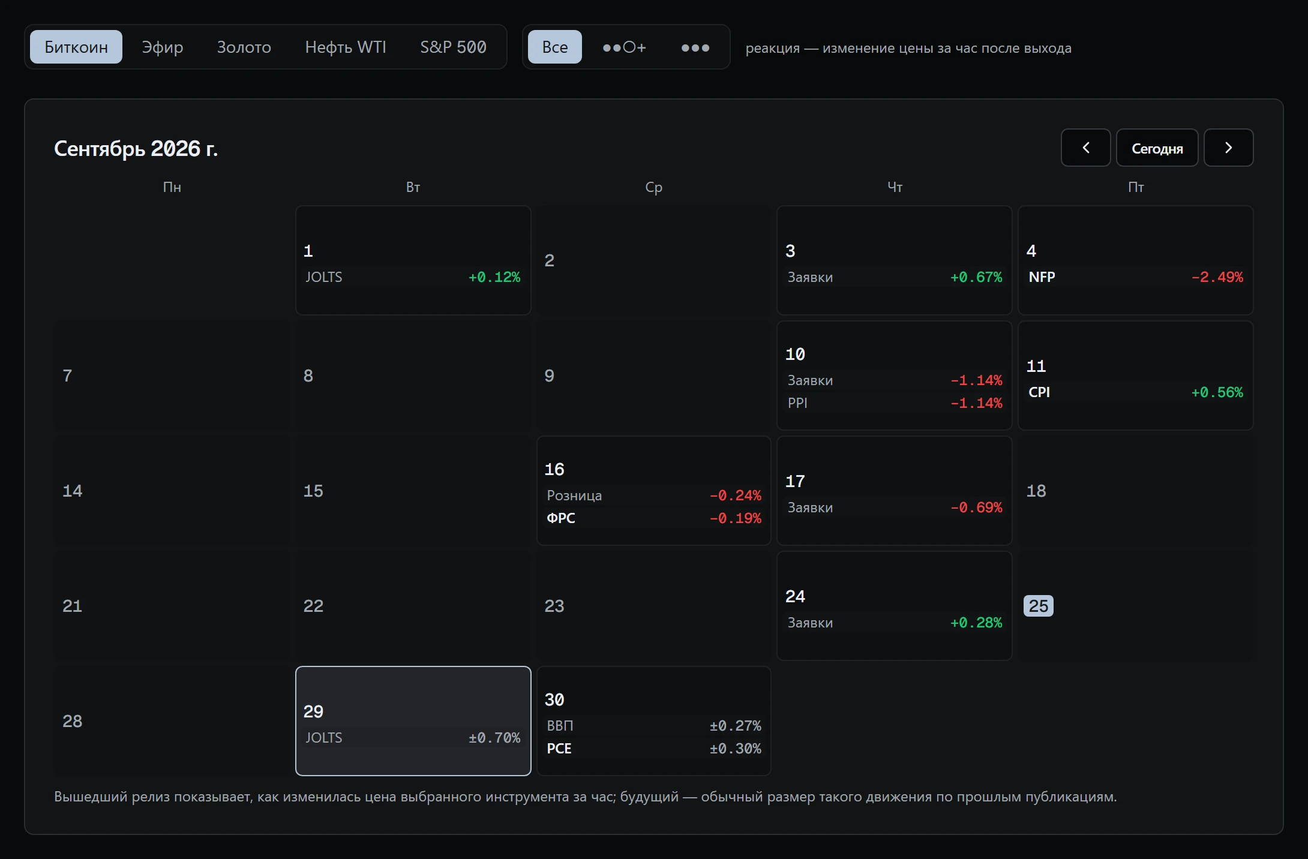The image size is (1308, 859).
Task: Click day cell 18 in the calendar
Action: [x=1136, y=491]
